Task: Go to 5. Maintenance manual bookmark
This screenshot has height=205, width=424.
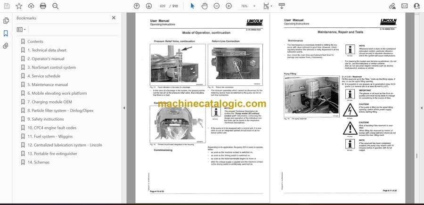Action: [x=48, y=85]
